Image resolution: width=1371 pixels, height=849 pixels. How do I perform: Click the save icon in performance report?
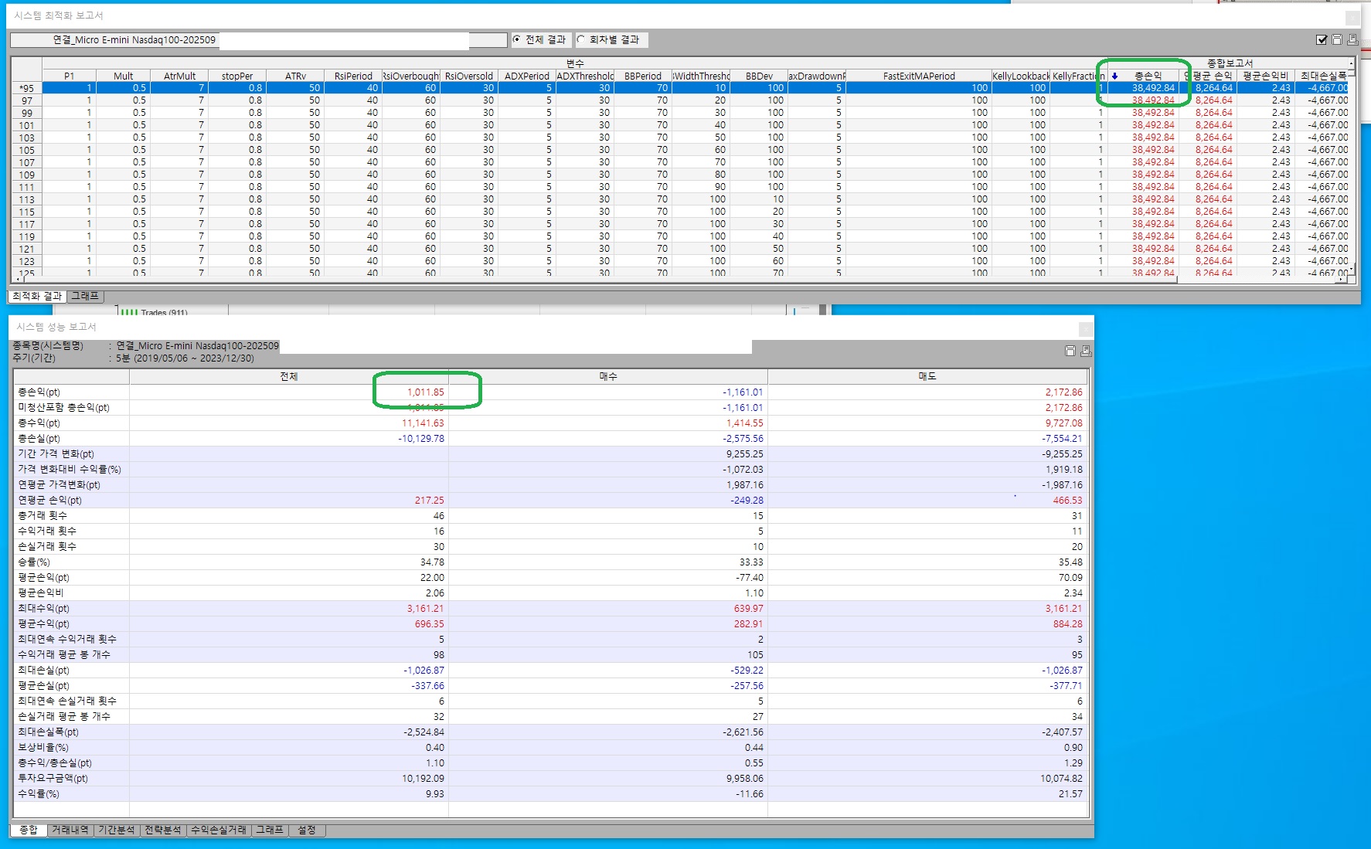1070,351
